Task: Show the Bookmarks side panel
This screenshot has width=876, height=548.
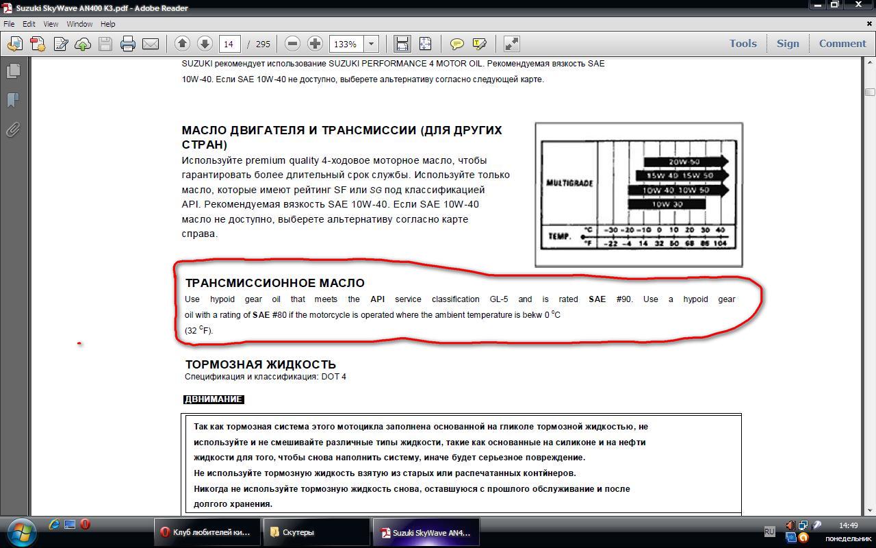Action: click(13, 100)
